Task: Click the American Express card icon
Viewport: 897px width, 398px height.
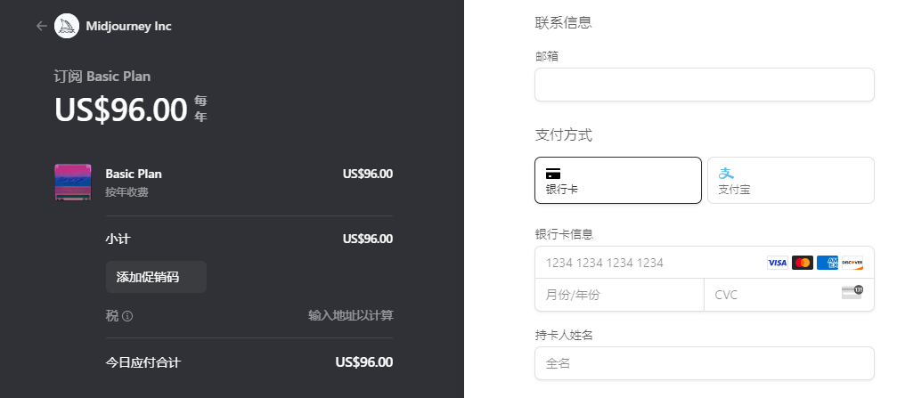Action: (x=827, y=263)
